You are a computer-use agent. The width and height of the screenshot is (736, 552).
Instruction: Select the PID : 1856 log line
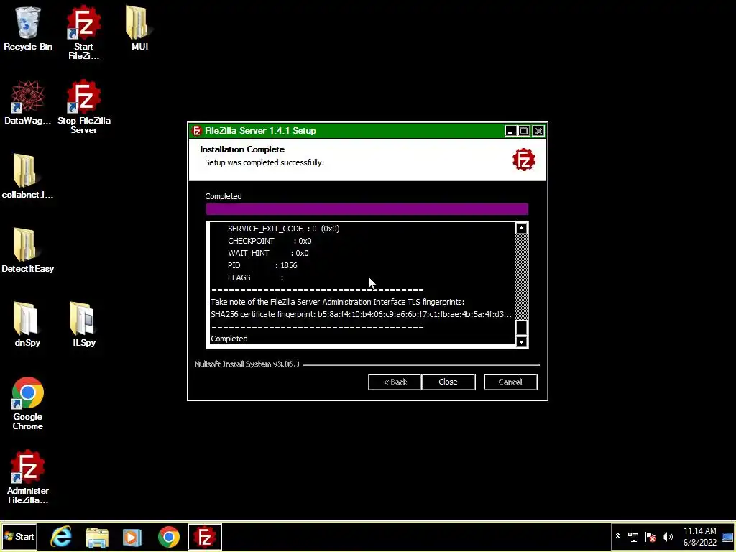coord(262,265)
